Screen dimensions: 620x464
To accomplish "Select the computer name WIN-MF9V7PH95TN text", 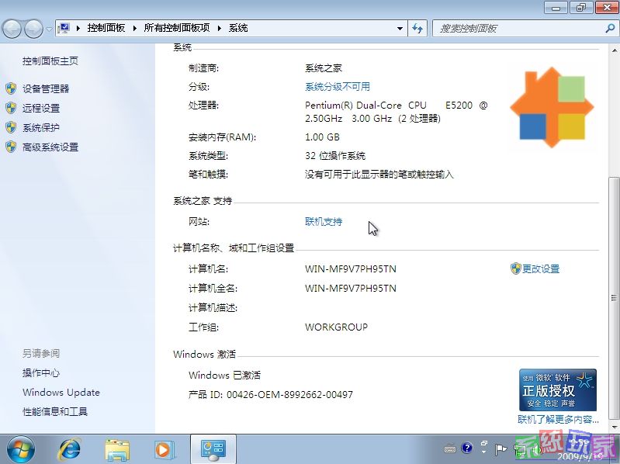I will pyautogui.click(x=350, y=268).
